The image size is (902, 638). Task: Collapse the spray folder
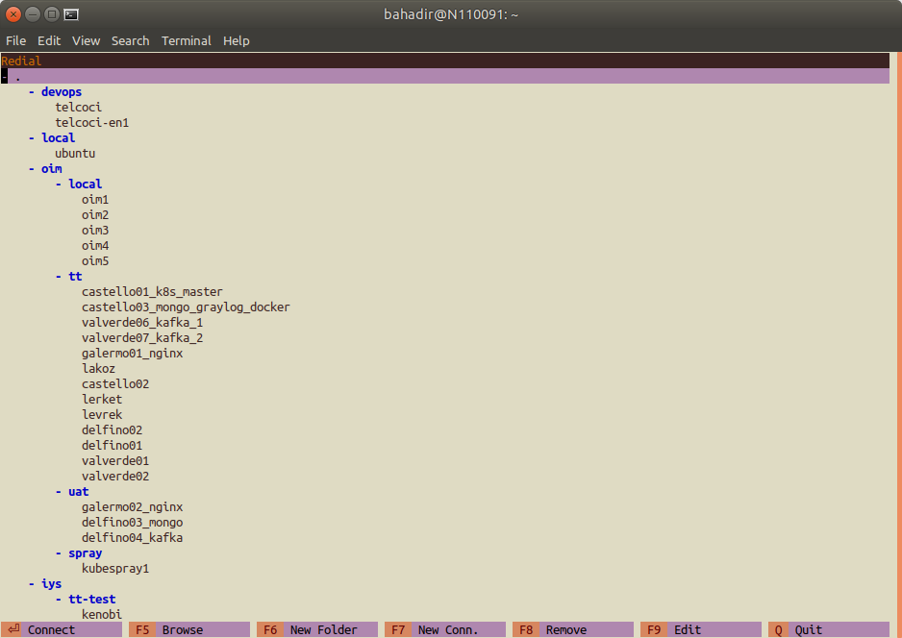point(58,552)
